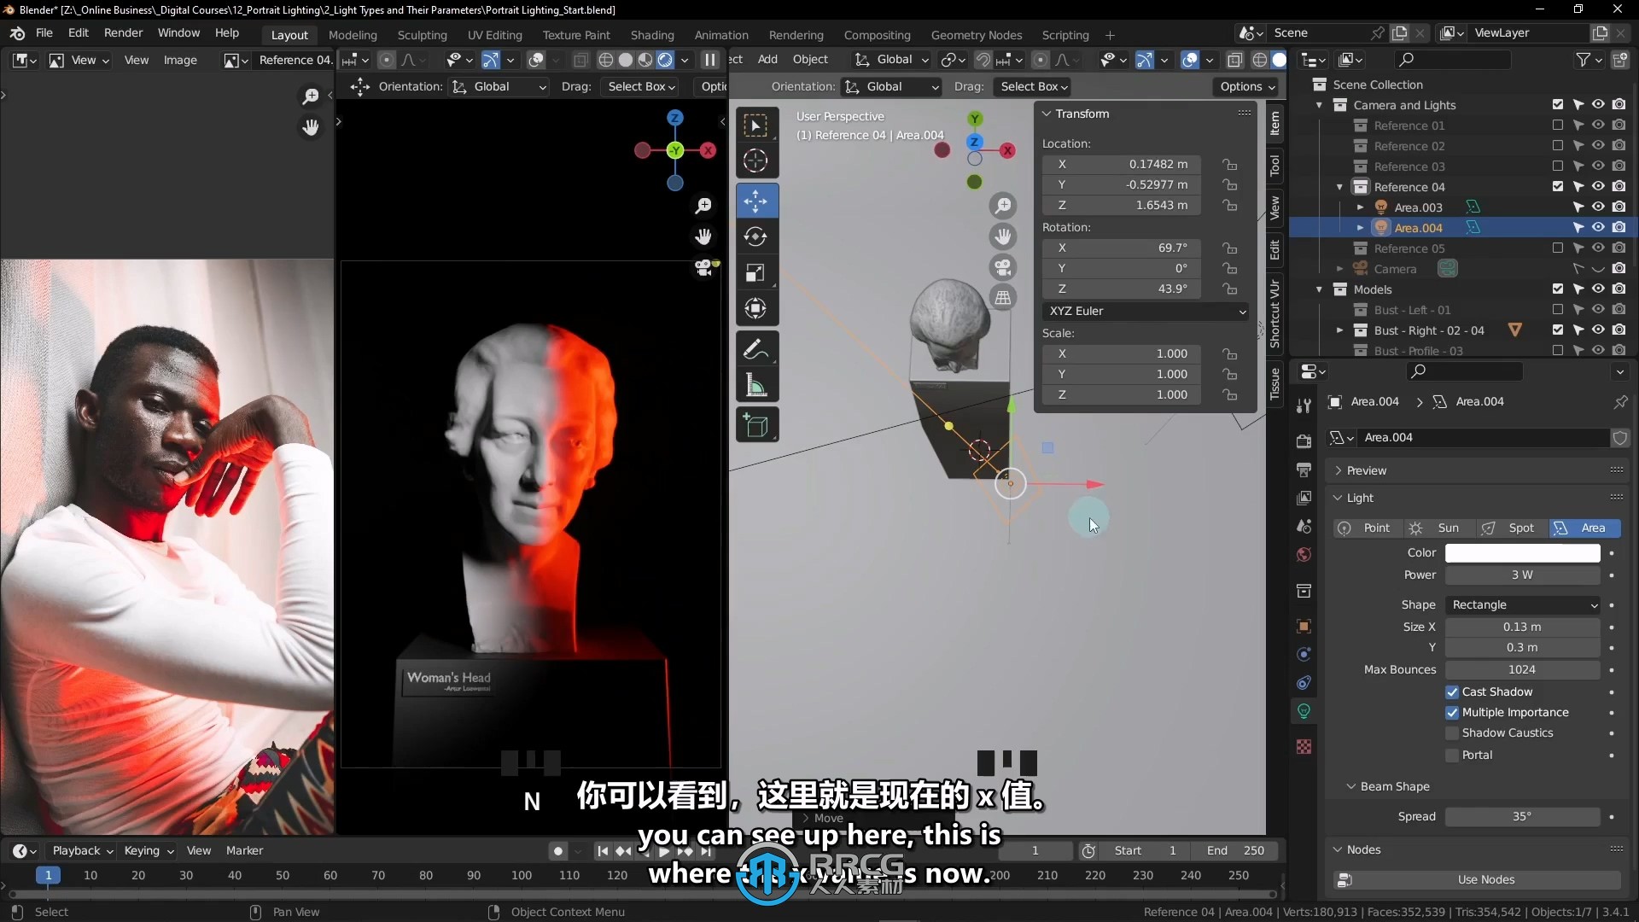Click the Rotate tool icon

point(755,236)
